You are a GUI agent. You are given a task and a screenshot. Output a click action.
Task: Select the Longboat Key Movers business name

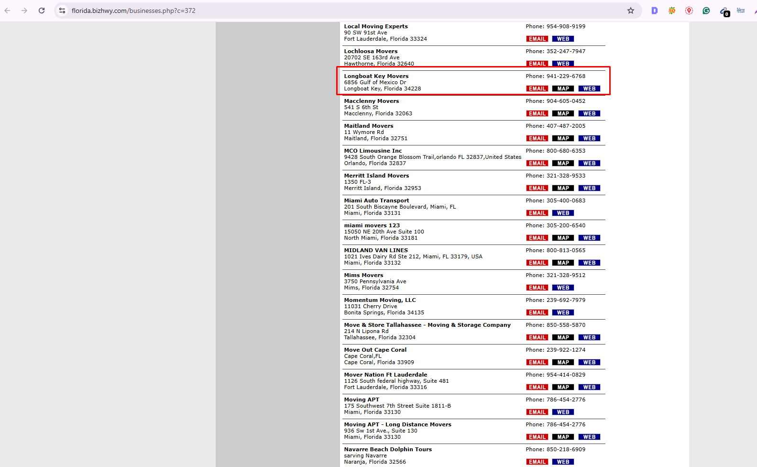click(376, 77)
